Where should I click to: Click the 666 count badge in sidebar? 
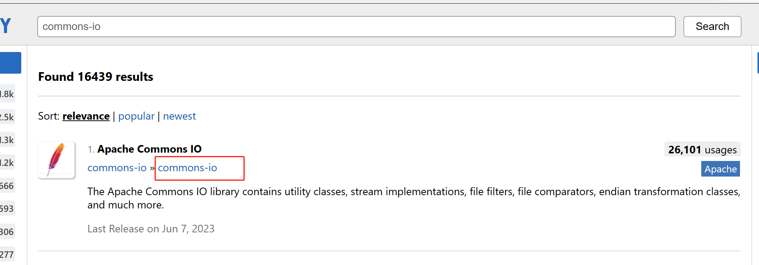[7, 186]
